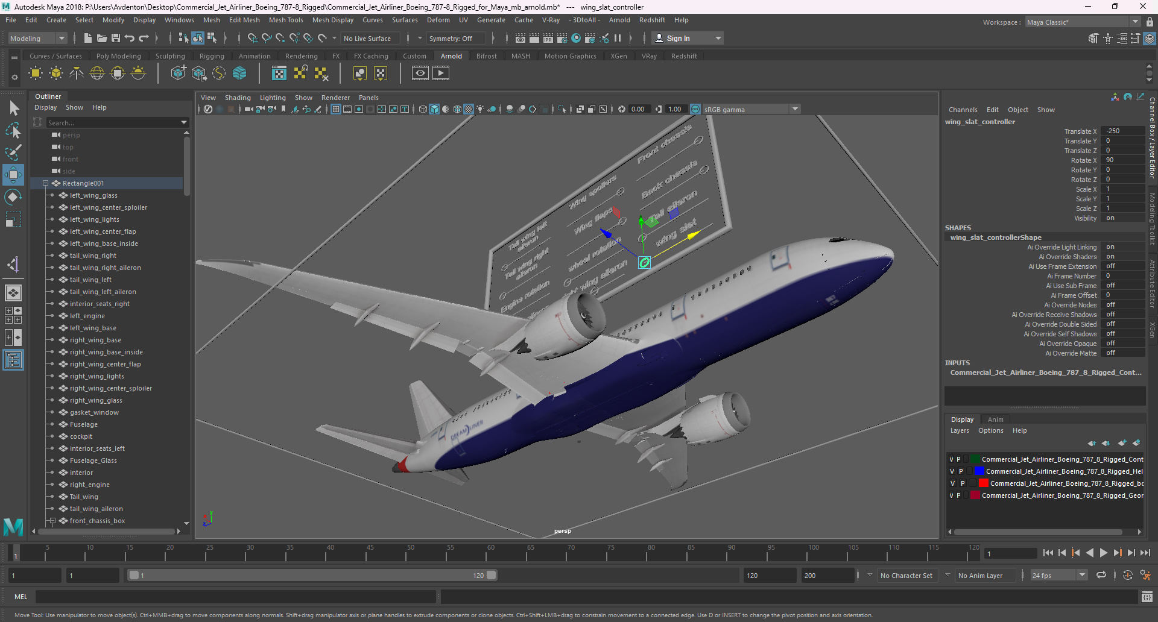Open a scene with the folder icon
1158x622 pixels.
(102, 38)
